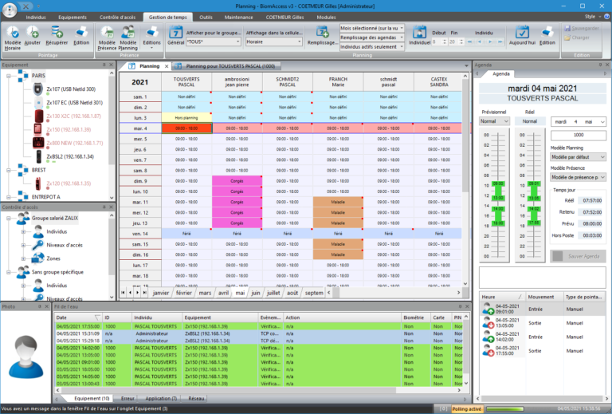Viewport: 612px width, 414px height.
Task: Click the ID field showing 1000 in Agenda
Action: point(578,135)
